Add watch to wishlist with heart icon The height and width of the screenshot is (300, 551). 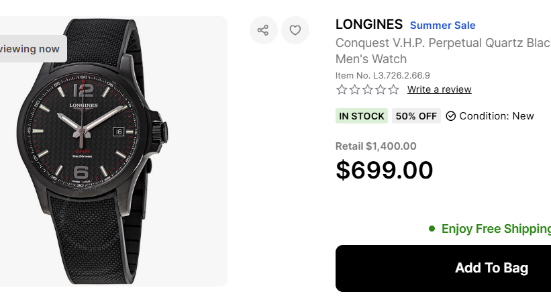[295, 30]
